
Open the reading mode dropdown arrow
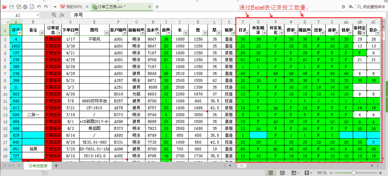click(298, 173)
